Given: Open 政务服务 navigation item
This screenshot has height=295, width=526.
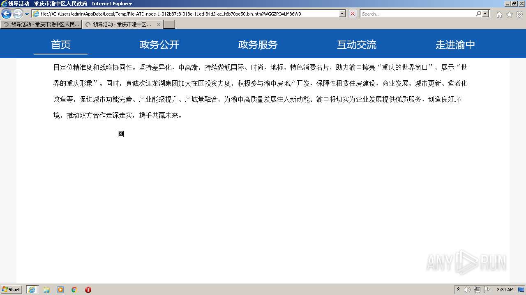Looking at the screenshot, I should pyautogui.click(x=258, y=45).
